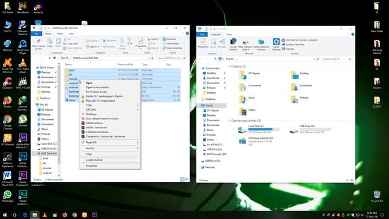Viewport: 389px width, 219px height.
Task: Select the uTorrent desktop icon
Action: click(23, 120)
